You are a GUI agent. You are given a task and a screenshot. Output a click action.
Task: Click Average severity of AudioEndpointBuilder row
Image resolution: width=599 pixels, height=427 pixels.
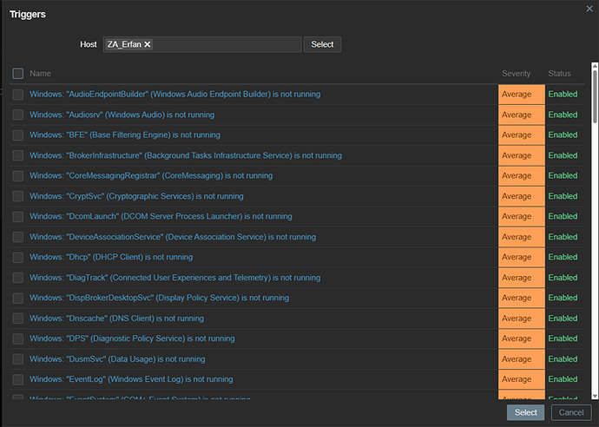[522, 95]
